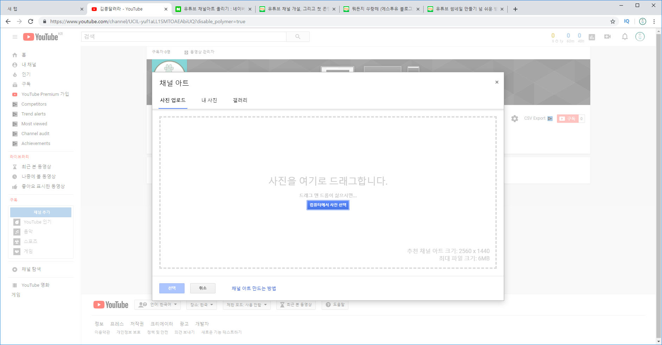Open the footer 저작권 link
Viewport: 662px width, 345px height.
[x=137, y=324]
